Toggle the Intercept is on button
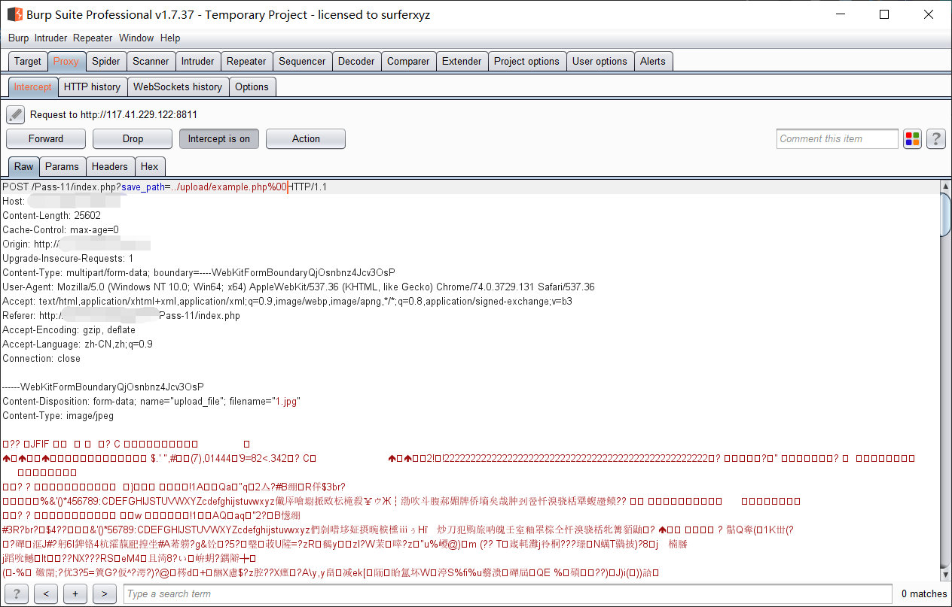This screenshot has width=952, height=607. [x=219, y=138]
